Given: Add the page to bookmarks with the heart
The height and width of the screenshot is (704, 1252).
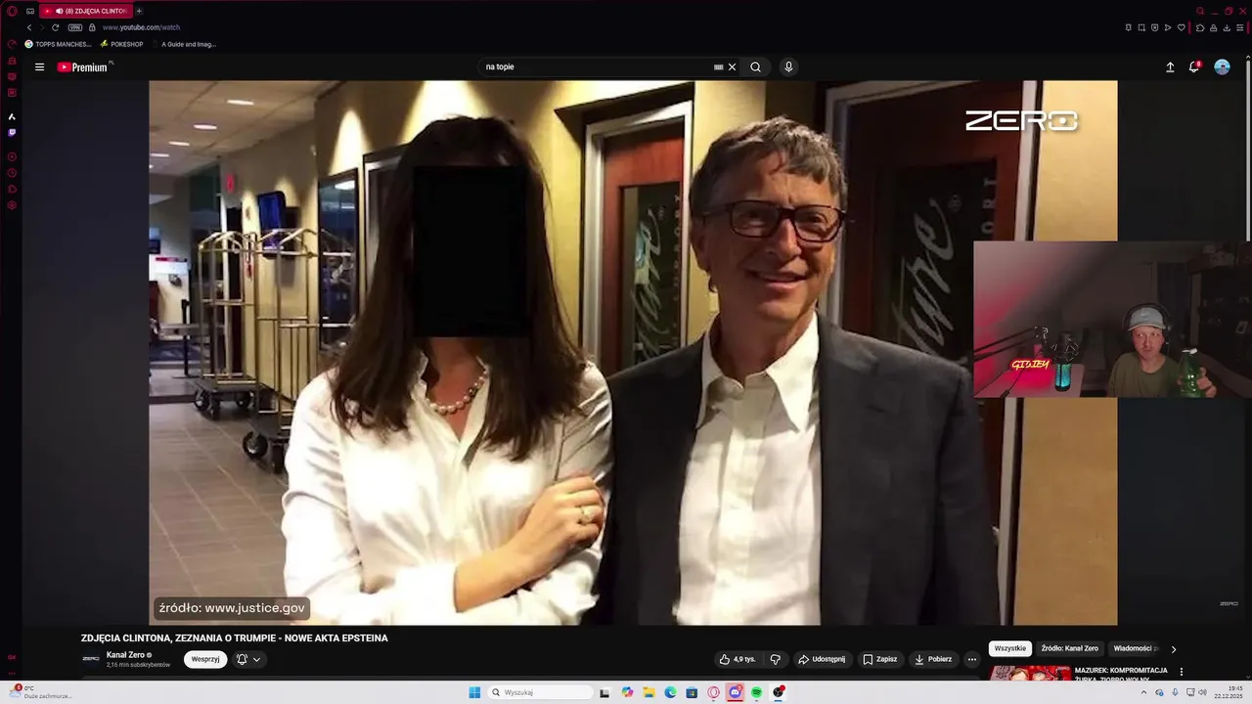Looking at the screenshot, I should [1181, 27].
